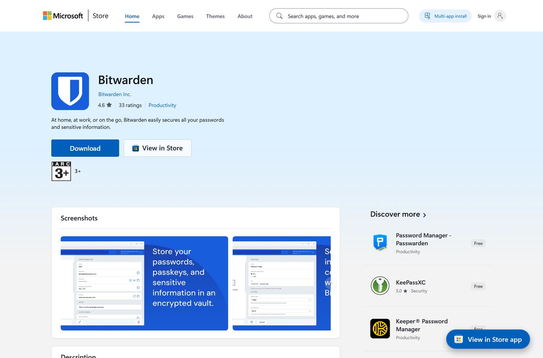Click the KeePassXC 5.0 star rating
The width and height of the screenshot is (543, 358).
[401, 291]
